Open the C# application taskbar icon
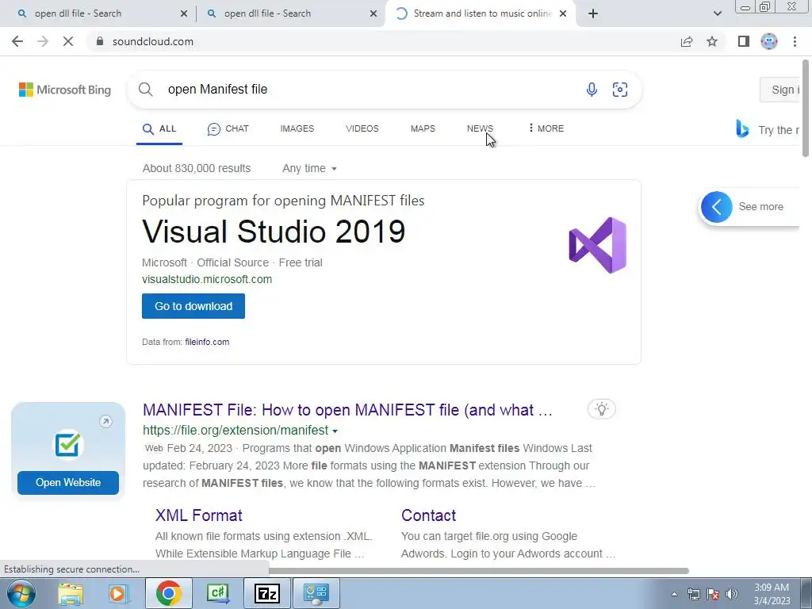This screenshot has width=812, height=609. tap(217, 593)
